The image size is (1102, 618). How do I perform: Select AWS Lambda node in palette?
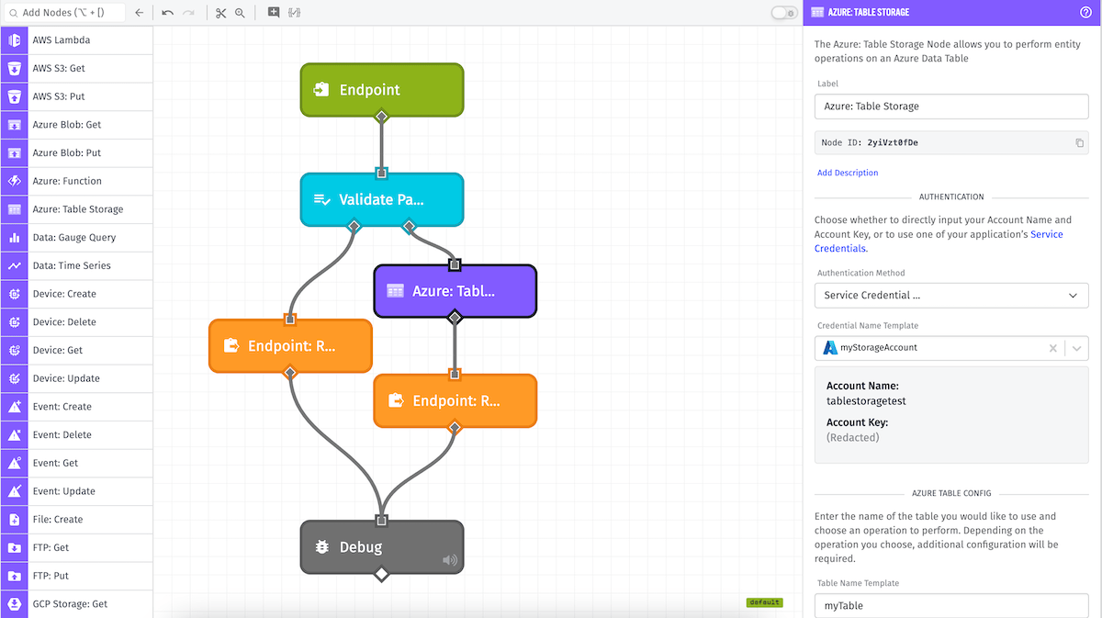pyautogui.click(x=77, y=40)
